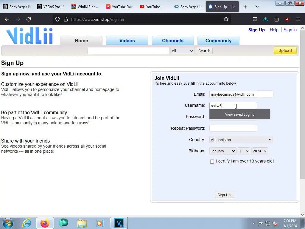The image size is (305, 229).
Task: Open the birthday year dropdown 2024
Action: 259,151
